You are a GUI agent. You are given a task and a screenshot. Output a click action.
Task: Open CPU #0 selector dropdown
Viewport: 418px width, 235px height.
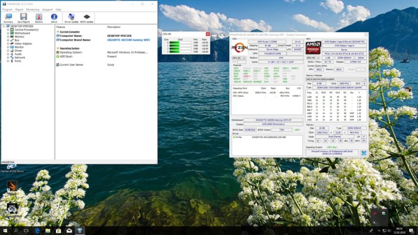[x=239, y=58]
